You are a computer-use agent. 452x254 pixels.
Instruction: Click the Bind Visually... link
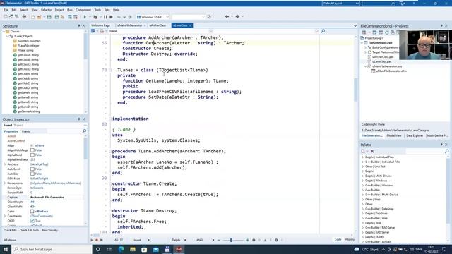51,230
